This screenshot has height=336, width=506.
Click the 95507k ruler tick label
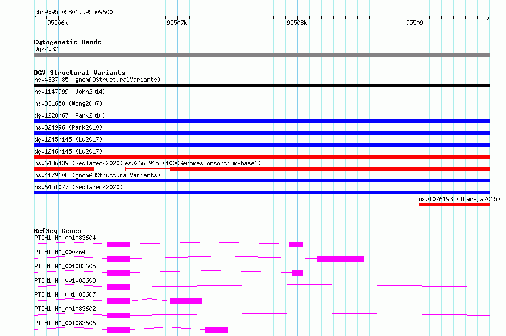tap(177, 23)
